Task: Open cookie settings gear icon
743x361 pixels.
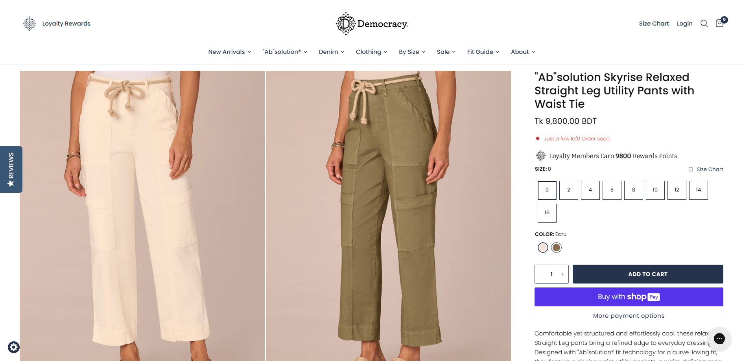Action: pyautogui.click(x=14, y=347)
